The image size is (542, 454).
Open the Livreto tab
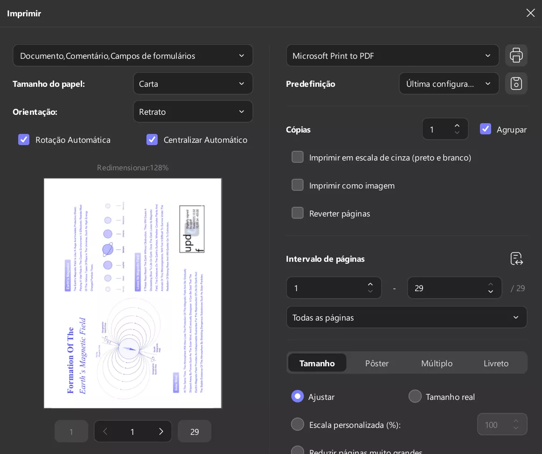click(x=496, y=363)
